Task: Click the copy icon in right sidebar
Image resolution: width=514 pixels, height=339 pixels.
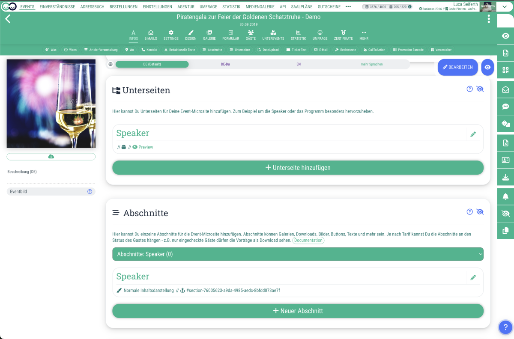Action: tap(505, 231)
